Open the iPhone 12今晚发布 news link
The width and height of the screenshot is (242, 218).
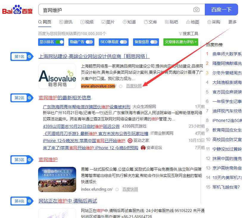point(84,141)
